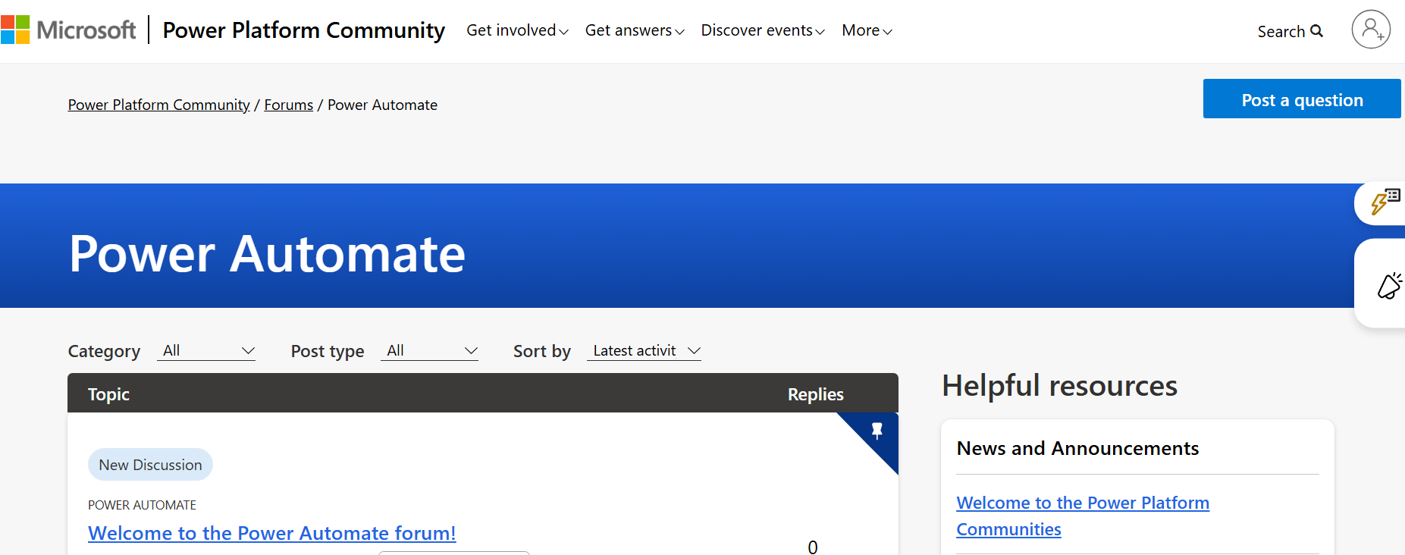Click the Power Automate banner title
The height and width of the screenshot is (555, 1405).
point(267,253)
